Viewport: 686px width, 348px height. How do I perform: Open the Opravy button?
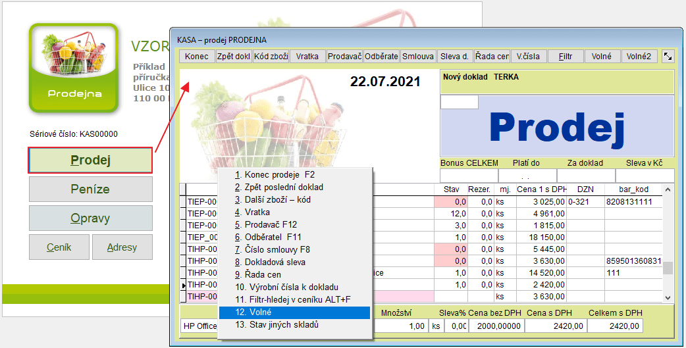pyautogui.click(x=91, y=218)
